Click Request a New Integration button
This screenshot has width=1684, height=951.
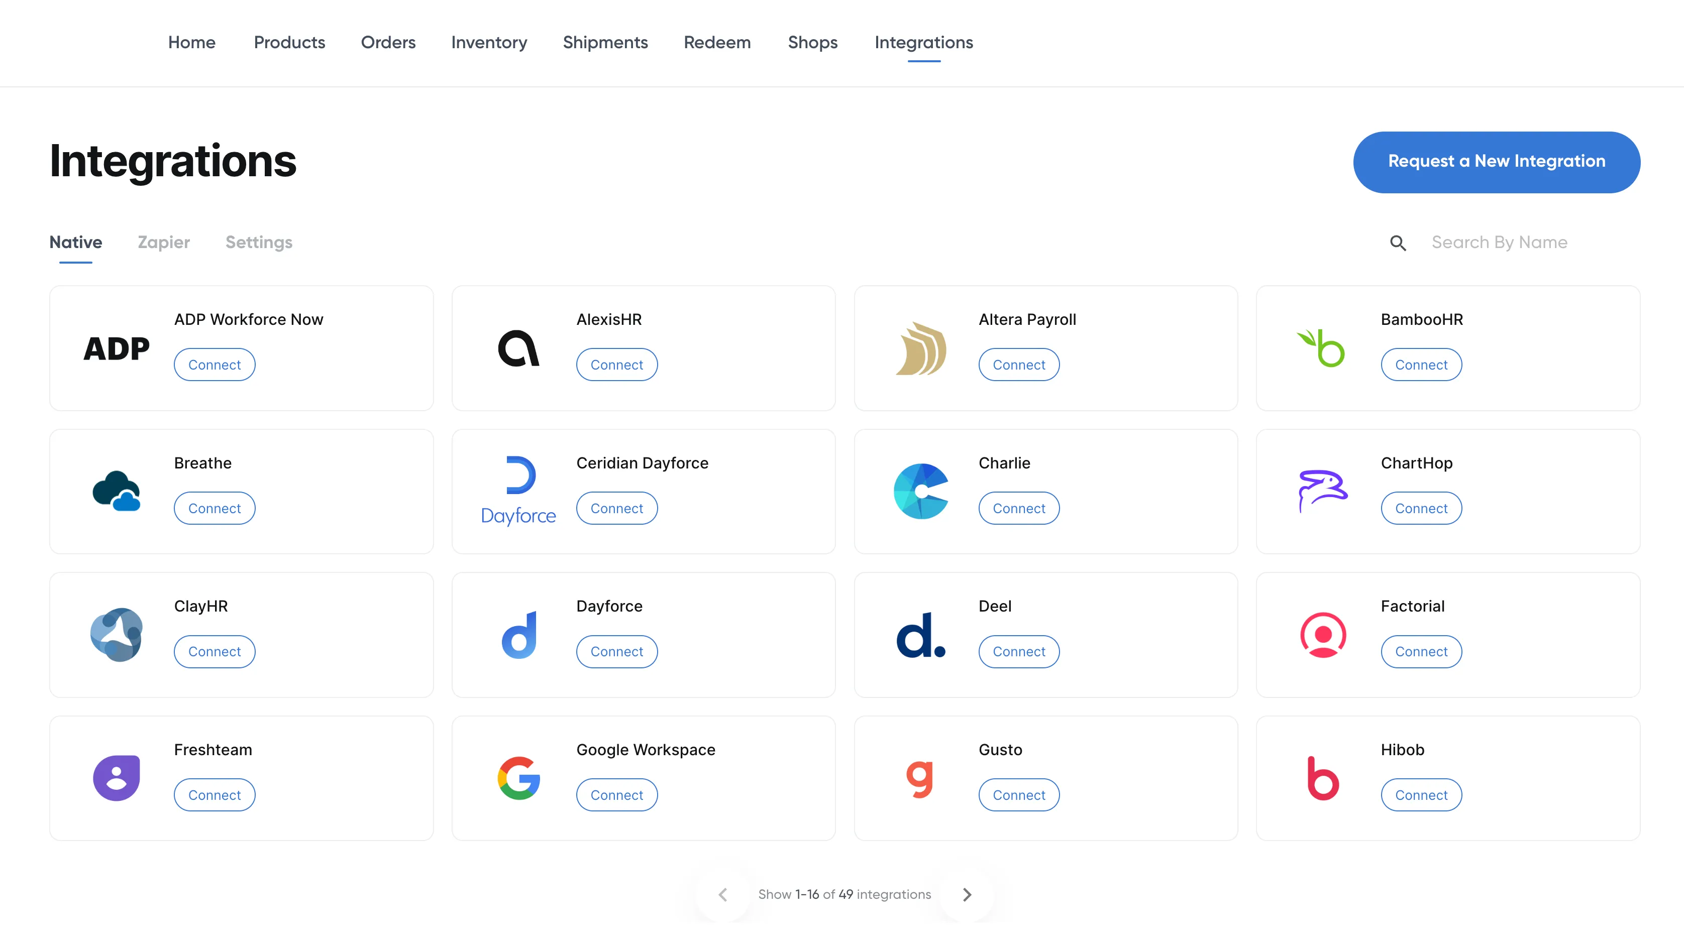point(1496,161)
